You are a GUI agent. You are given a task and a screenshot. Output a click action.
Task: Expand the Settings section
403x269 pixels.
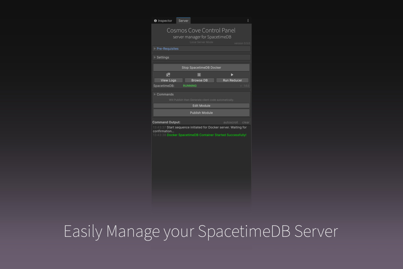pyautogui.click(x=163, y=57)
